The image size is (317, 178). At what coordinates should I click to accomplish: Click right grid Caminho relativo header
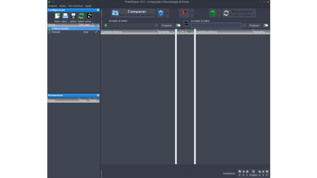click(x=224, y=32)
